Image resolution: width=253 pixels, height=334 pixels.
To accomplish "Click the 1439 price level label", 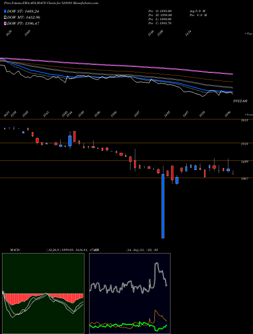I will (x=244, y=162).
